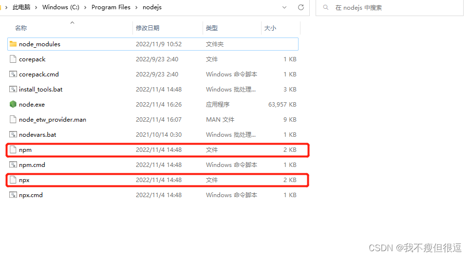Image resolution: width=469 pixels, height=257 pixels.
Task: Go to Program Files in breadcrumb
Action: pyautogui.click(x=111, y=7)
